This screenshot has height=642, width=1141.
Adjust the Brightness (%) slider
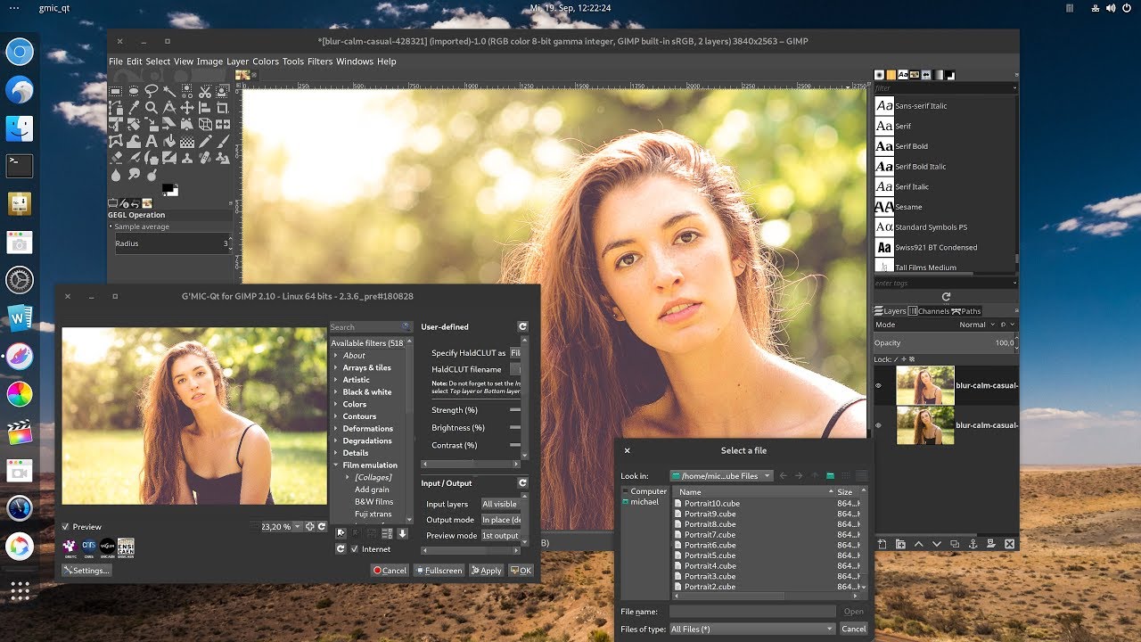[x=515, y=428]
